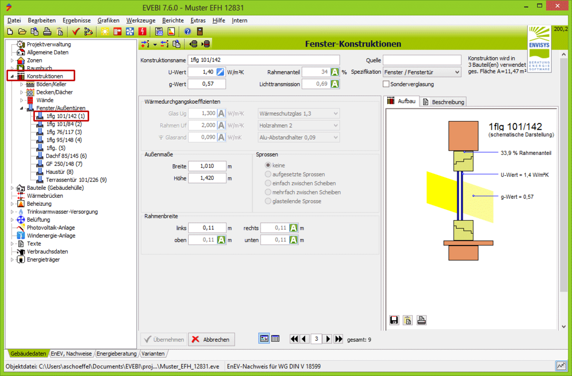Toggle automatic 'A' button for rechts frame width
The width and height of the screenshot is (572, 376).
[x=294, y=228]
